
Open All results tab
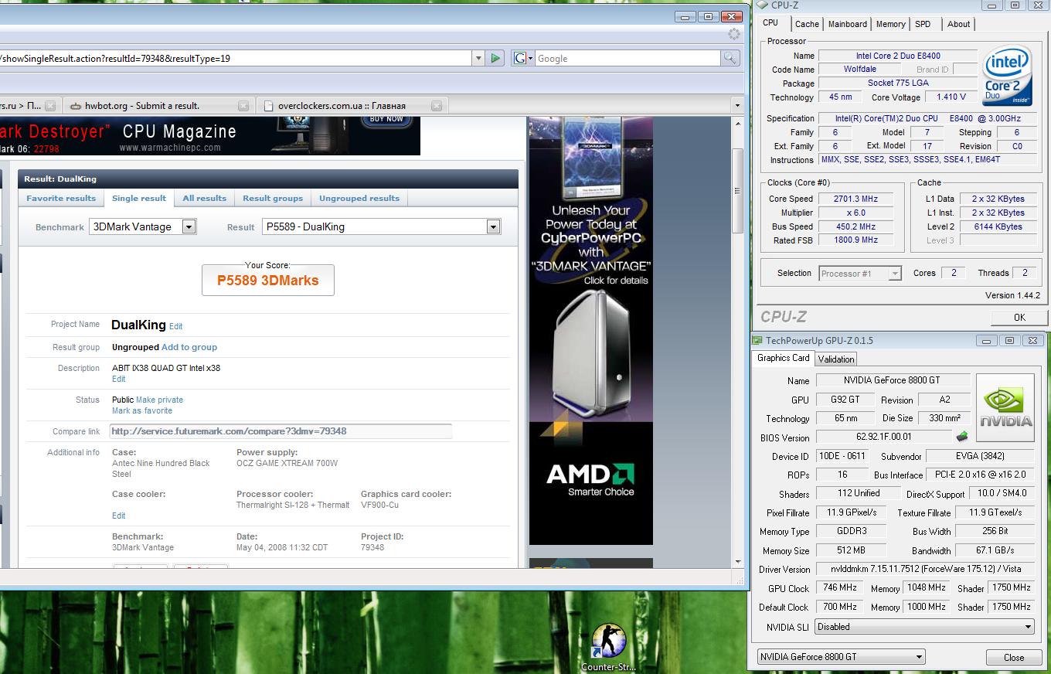[205, 198]
